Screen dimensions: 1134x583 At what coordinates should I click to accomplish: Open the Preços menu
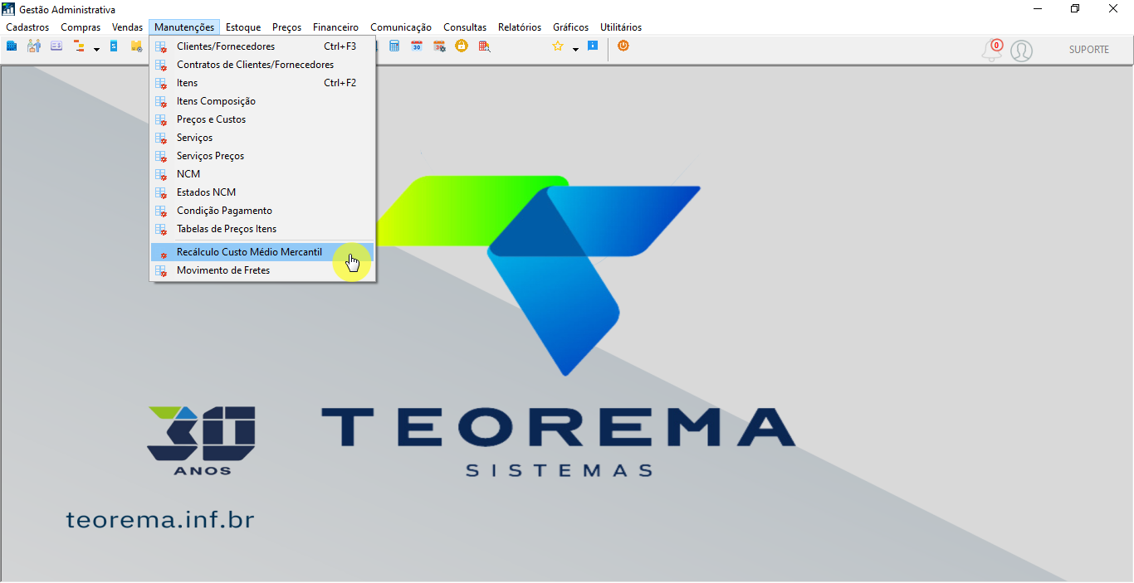click(287, 27)
